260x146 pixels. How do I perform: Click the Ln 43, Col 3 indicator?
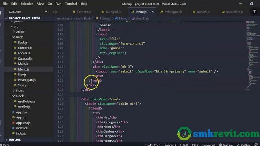[153, 145]
